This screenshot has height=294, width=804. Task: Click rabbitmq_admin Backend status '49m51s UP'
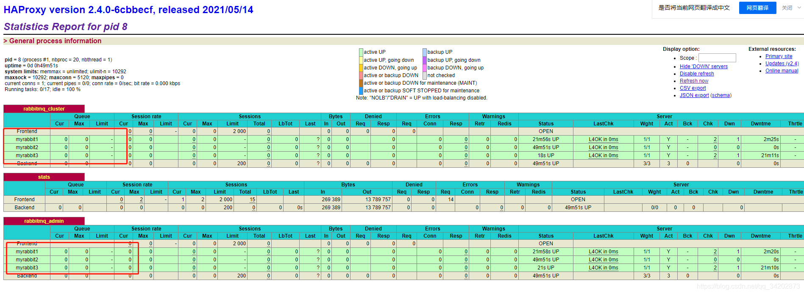click(546, 276)
